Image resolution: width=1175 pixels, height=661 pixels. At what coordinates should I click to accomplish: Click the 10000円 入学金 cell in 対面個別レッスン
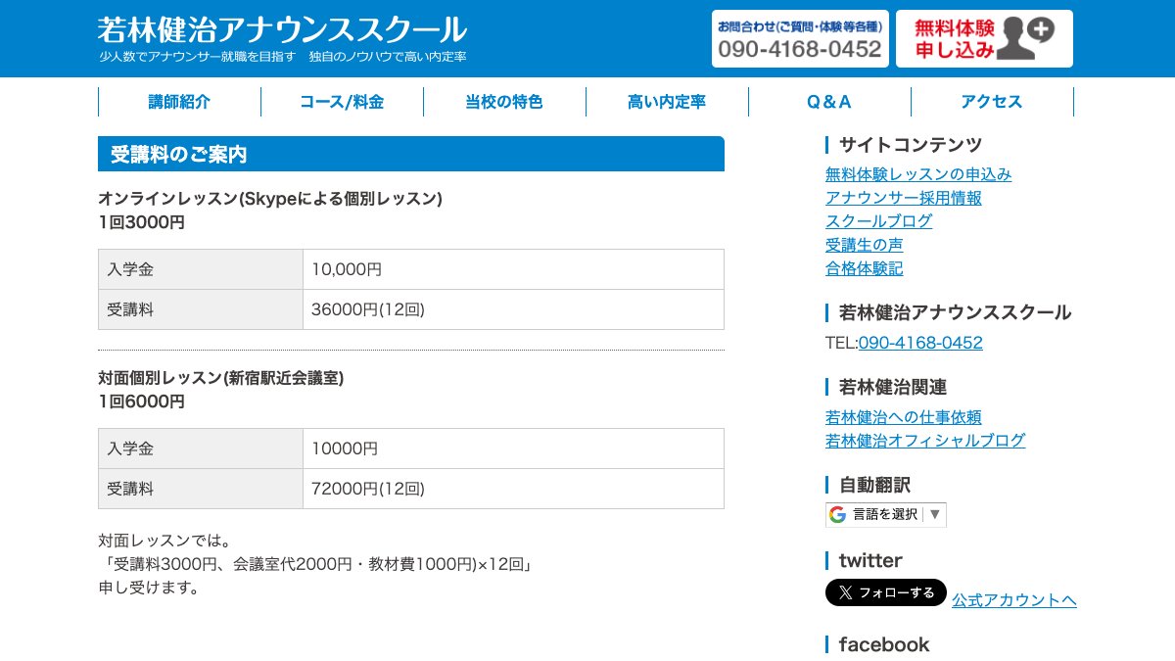514,449
